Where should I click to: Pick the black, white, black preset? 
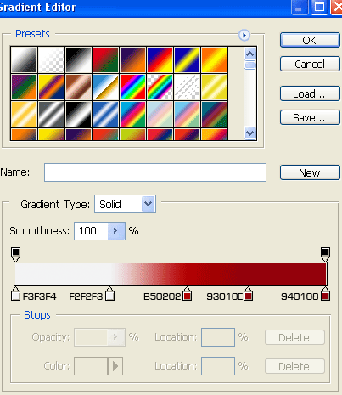coord(78,59)
